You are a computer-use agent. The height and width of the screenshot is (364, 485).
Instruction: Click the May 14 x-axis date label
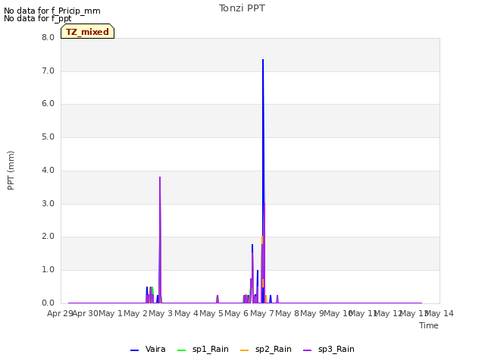pyautogui.click(x=440, y=313)
